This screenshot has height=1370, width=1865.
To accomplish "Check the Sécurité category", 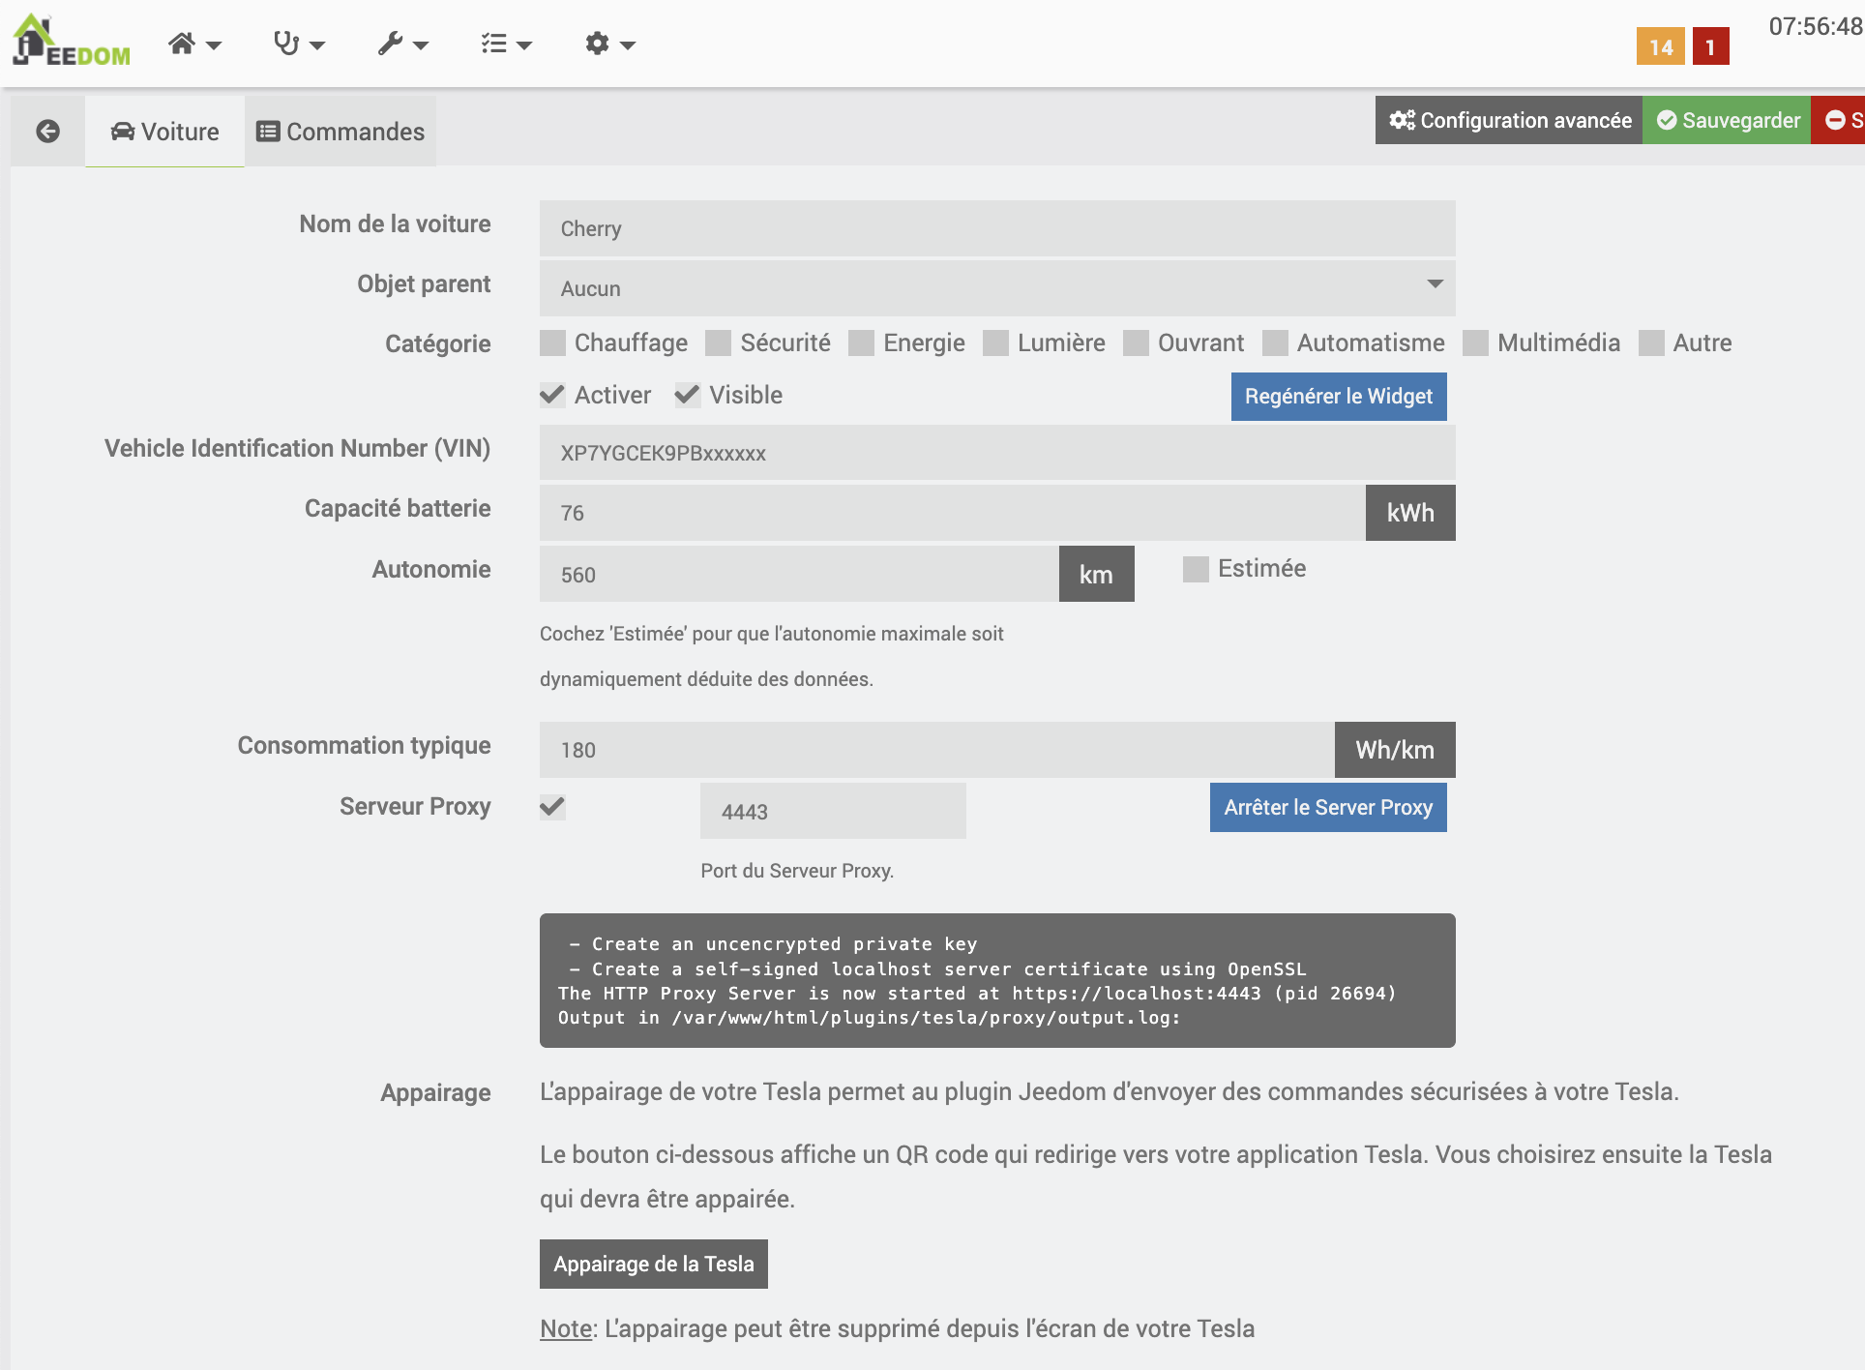I will coord(718,343).
